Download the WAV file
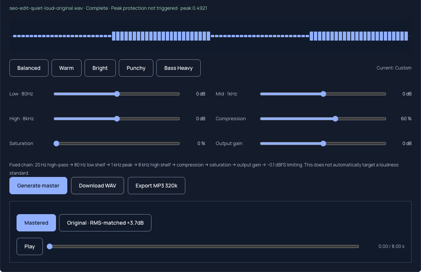Image resolution: width=421 pixels, height=272 pixels. [x=97, y=186]
